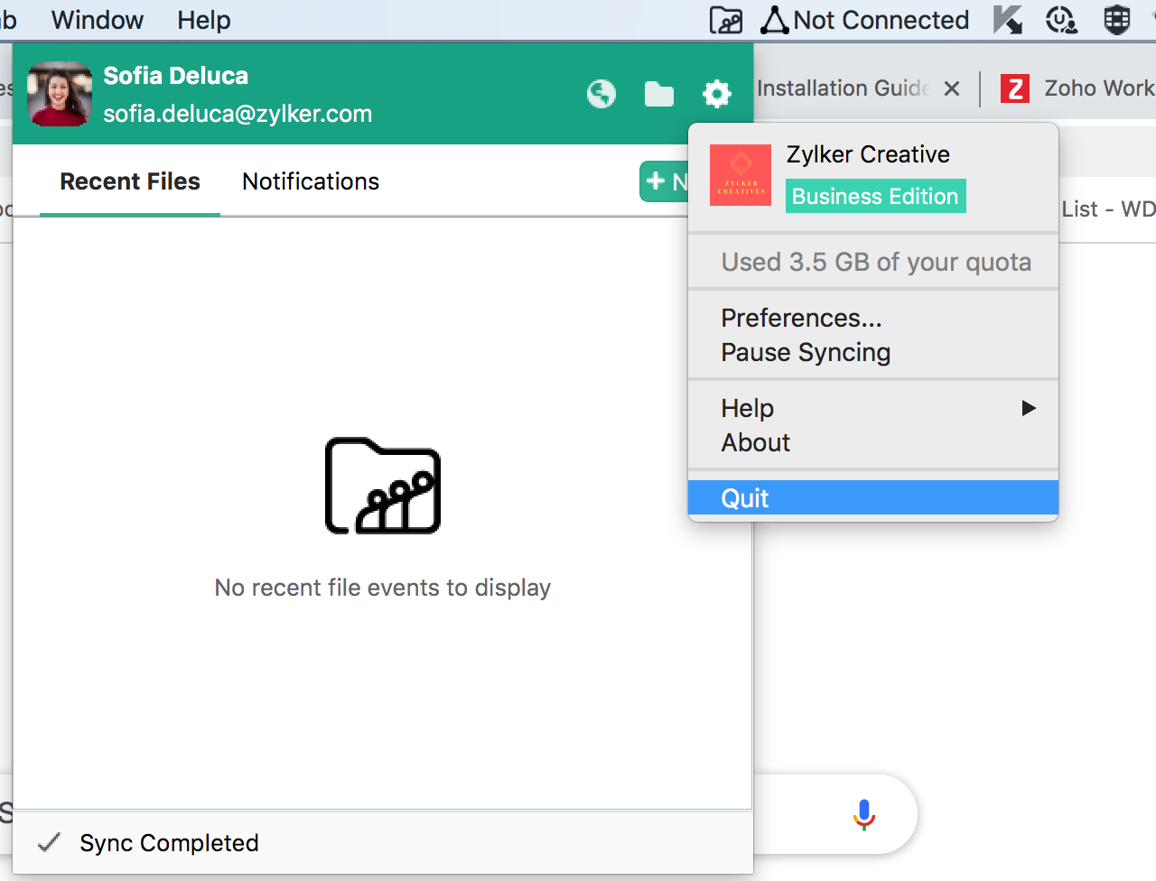This screenshot has width=1156, height=881.
Task: Click the Not Connected VPN status
Action: pos(865,20)
